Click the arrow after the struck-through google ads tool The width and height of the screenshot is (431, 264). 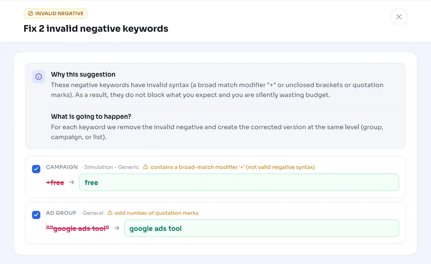click(x=117, y=228)
